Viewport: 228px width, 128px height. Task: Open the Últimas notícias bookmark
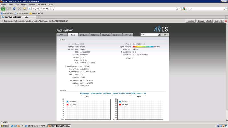(x=36, y=13)
